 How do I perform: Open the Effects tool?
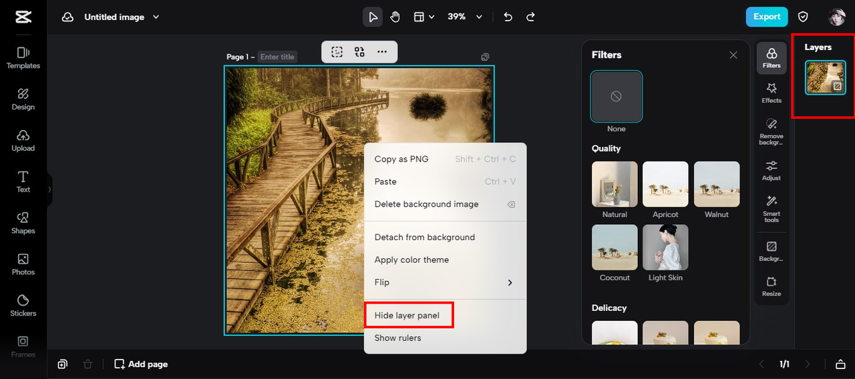(772, 93)
